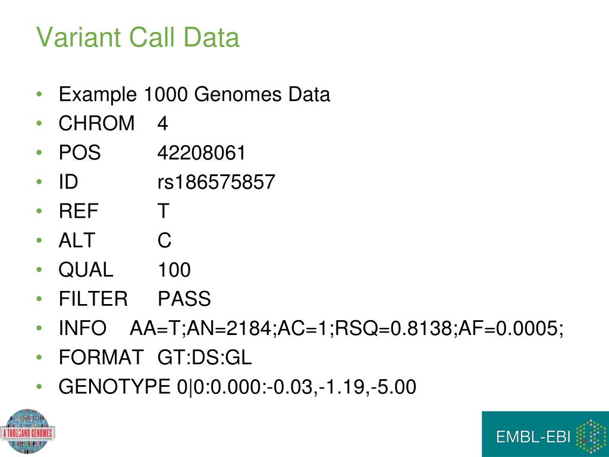Click the REF value T
609x457 pixels.
point(163,211)
